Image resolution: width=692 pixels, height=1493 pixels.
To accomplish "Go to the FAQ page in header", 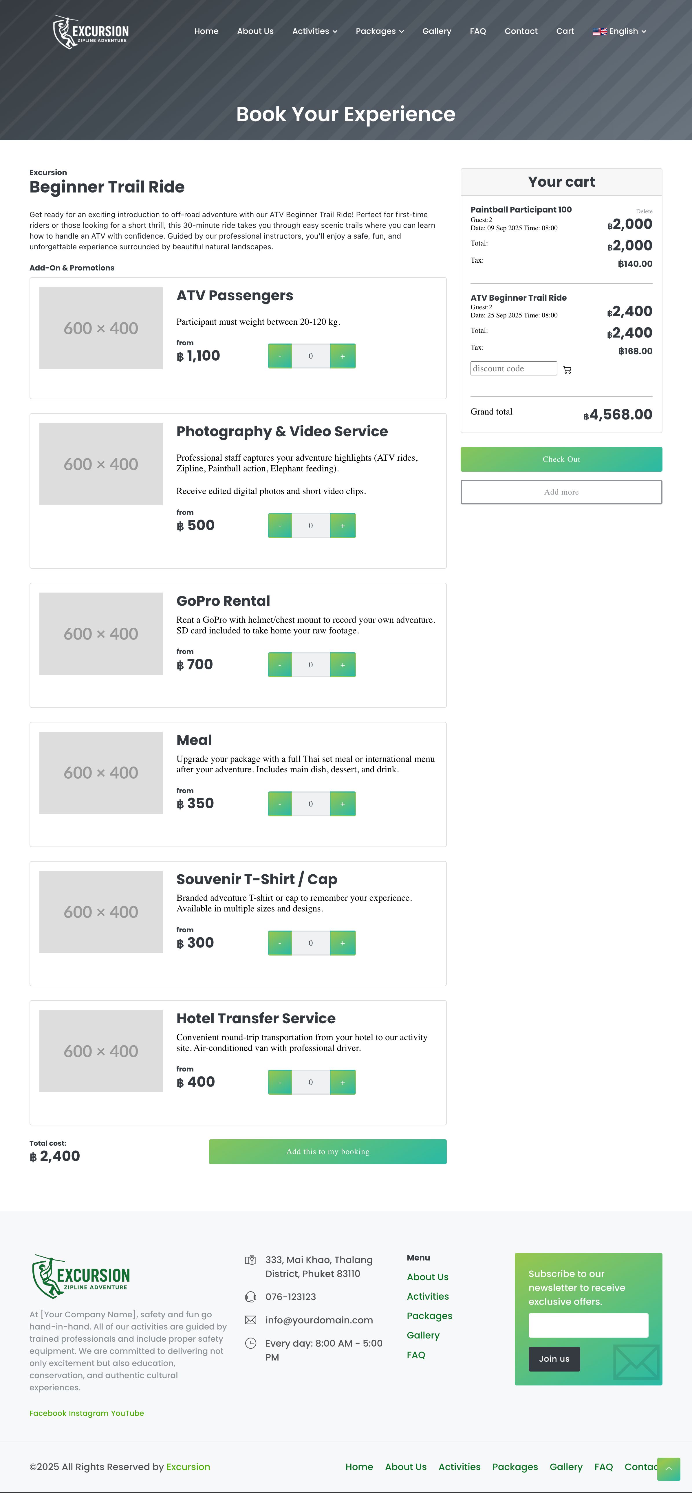I will [478, 31].
